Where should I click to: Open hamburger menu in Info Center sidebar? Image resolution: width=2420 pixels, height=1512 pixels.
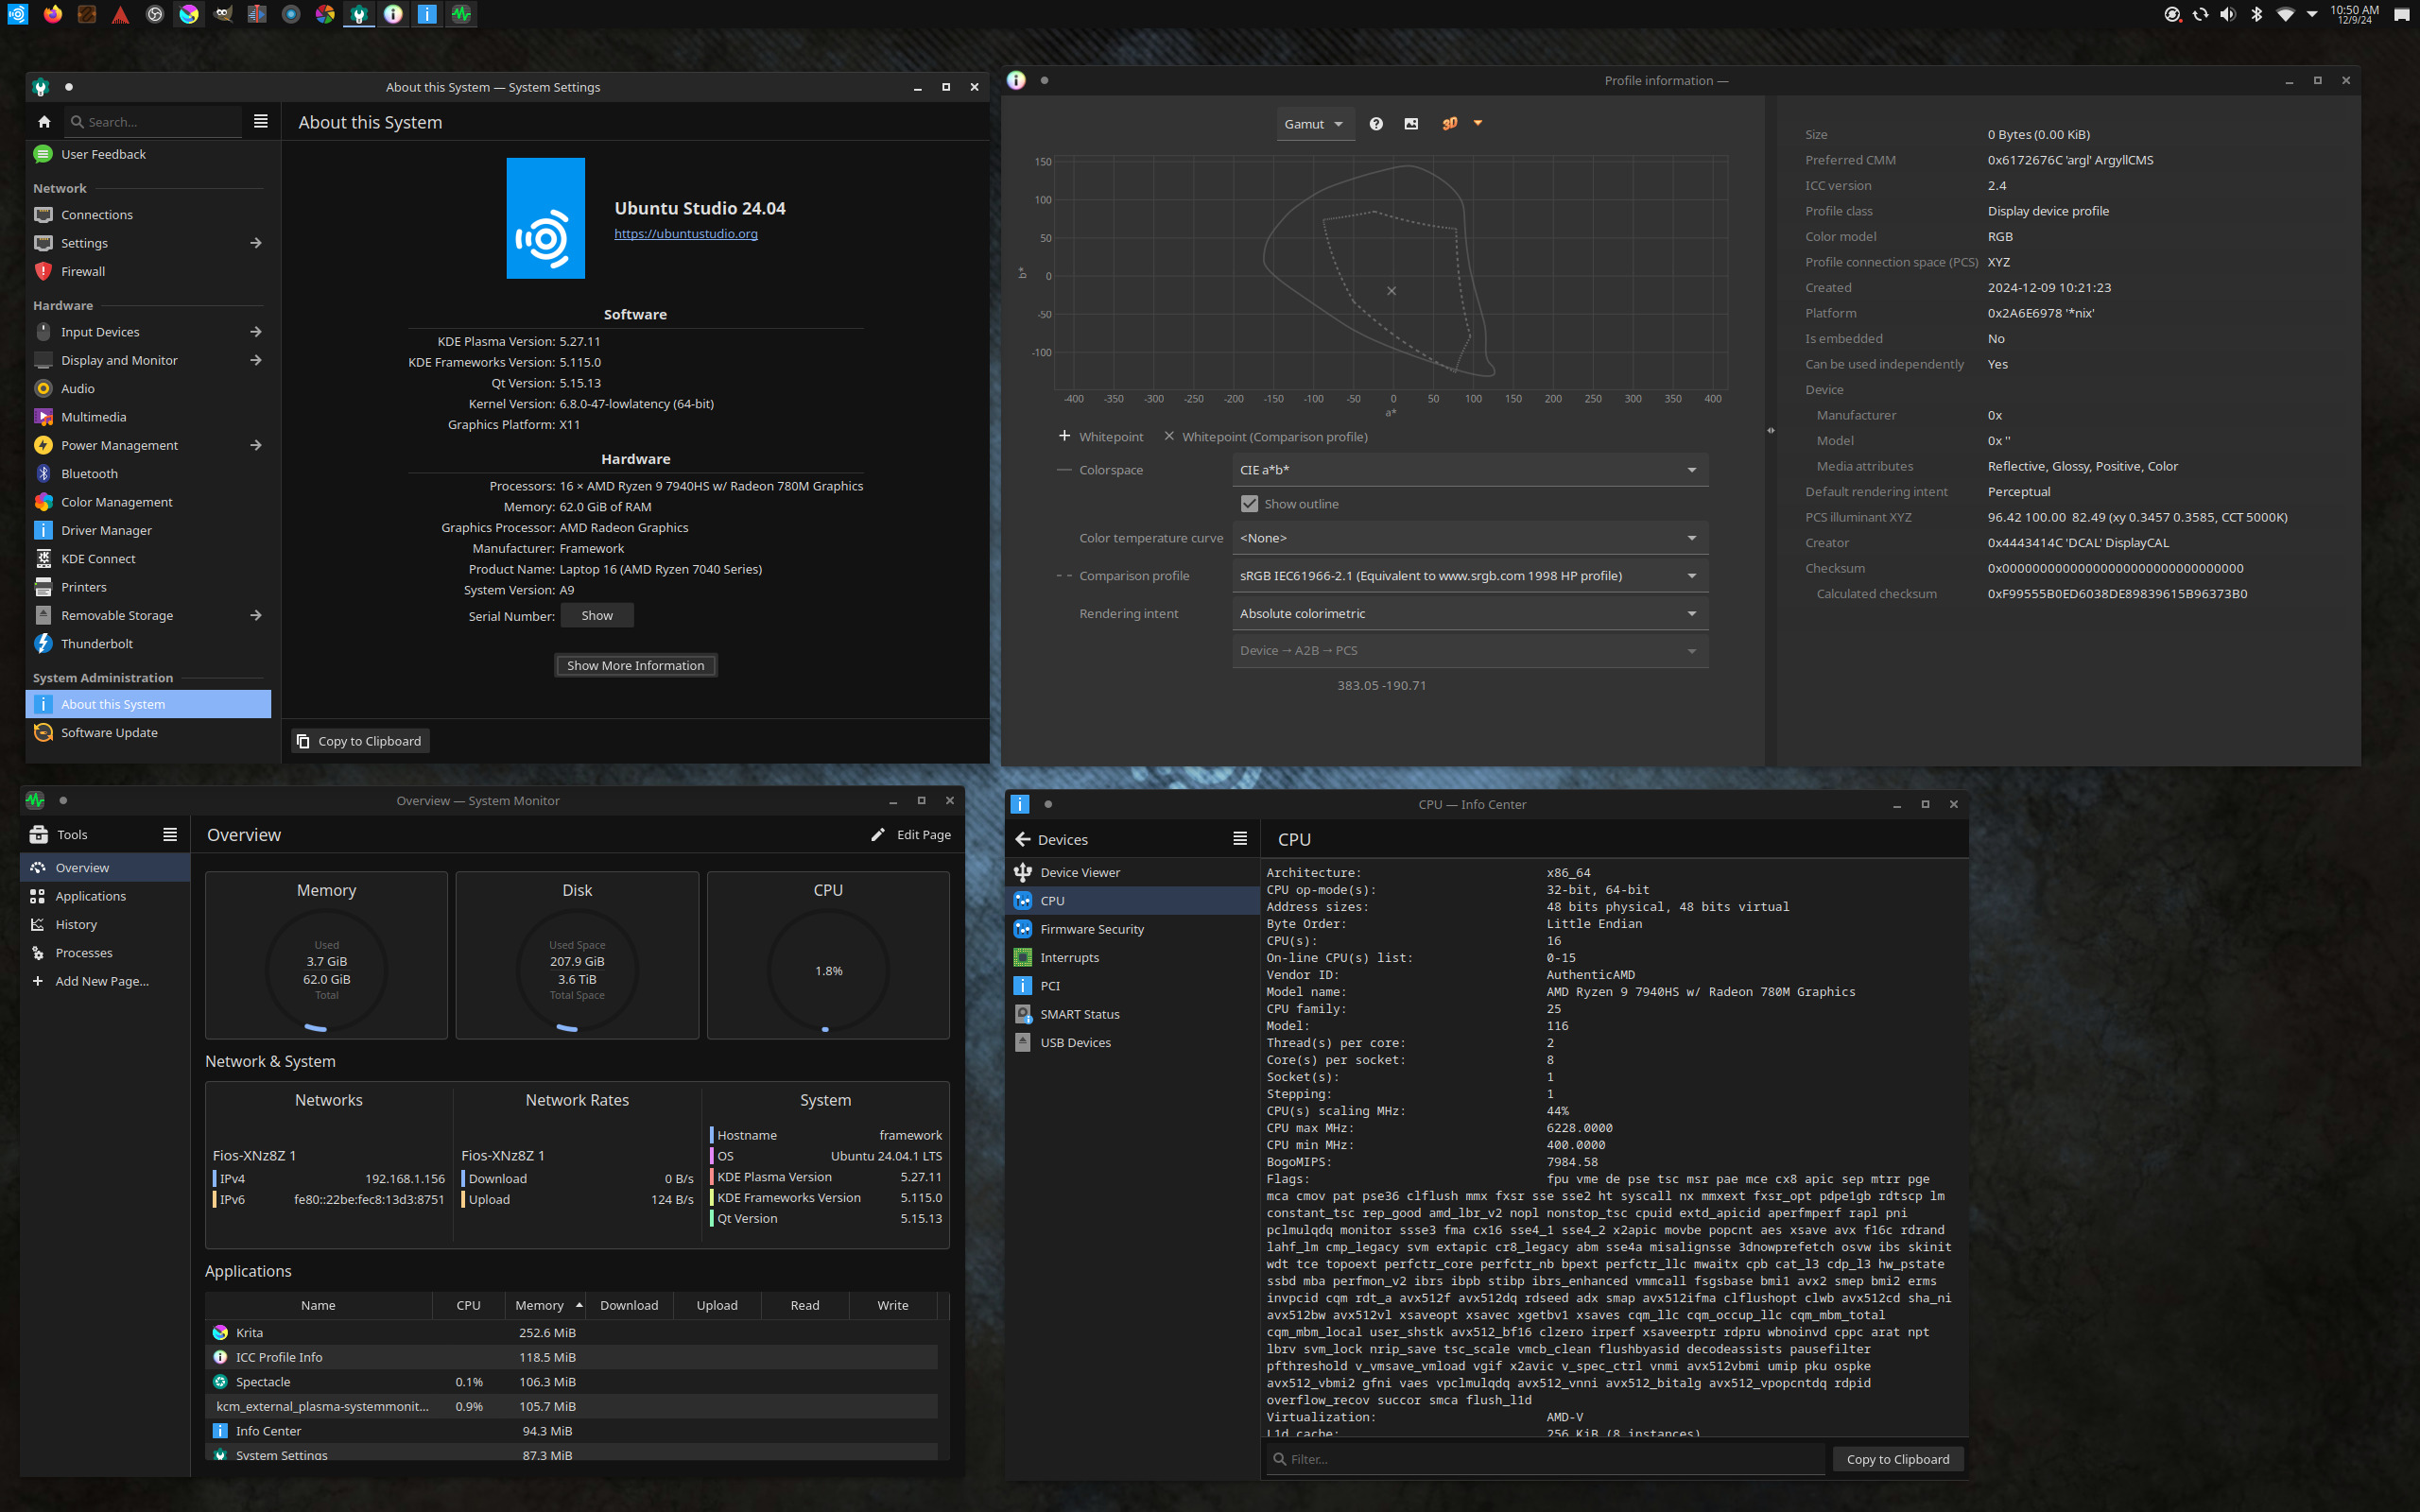click(1240, 840)
